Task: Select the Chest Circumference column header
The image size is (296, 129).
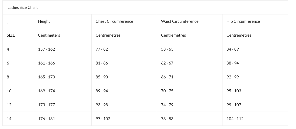Action: 114,21
